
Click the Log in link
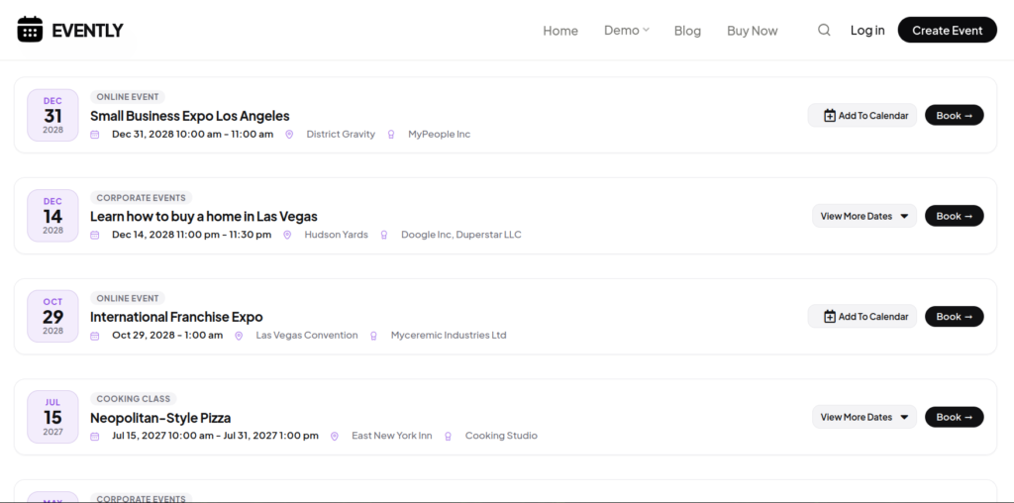point(867,30)
